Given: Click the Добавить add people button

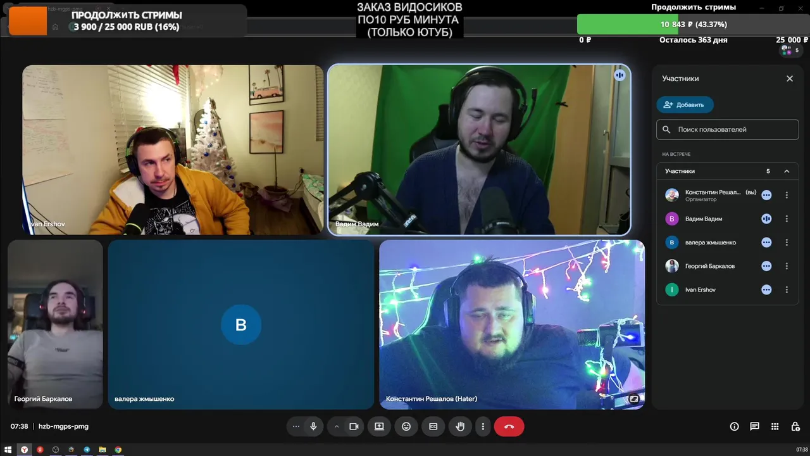Looking at the screenshot, I should [x=685, y=104].
